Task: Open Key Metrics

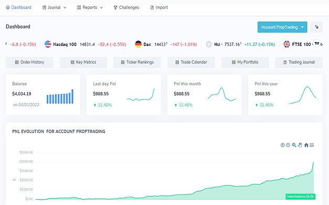Action: 83,62
